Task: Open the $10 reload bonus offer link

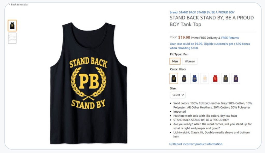Action: [x=210, y=46]
